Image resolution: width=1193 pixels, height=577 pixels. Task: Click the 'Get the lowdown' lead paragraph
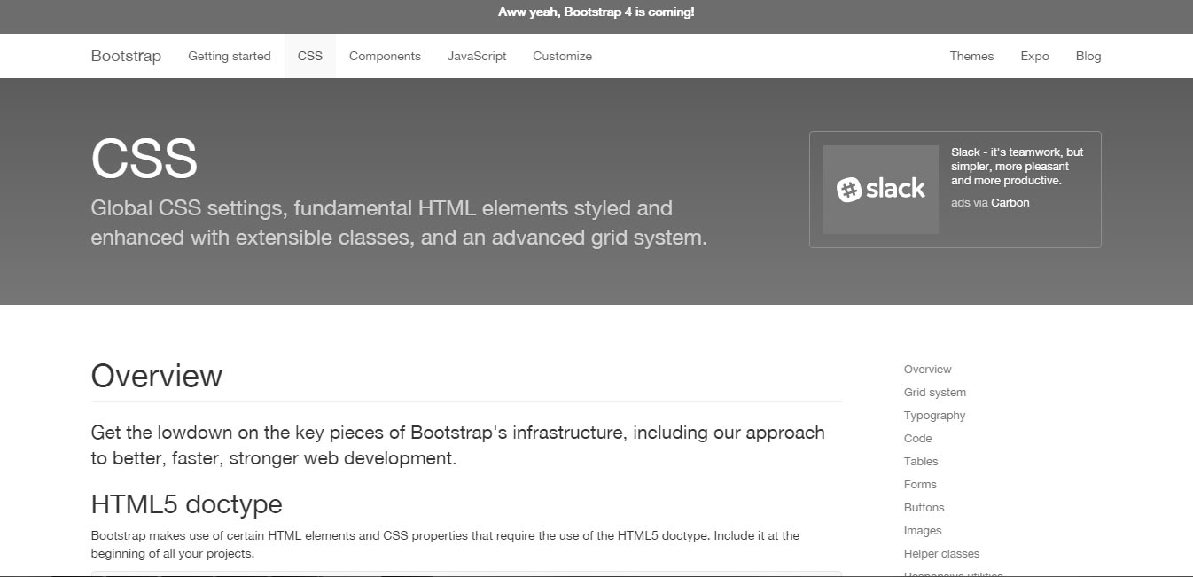click(x=457, y=446)
